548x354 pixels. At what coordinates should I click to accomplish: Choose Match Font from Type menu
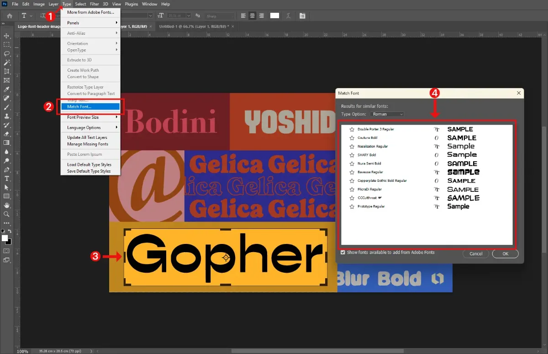(90, 107)
